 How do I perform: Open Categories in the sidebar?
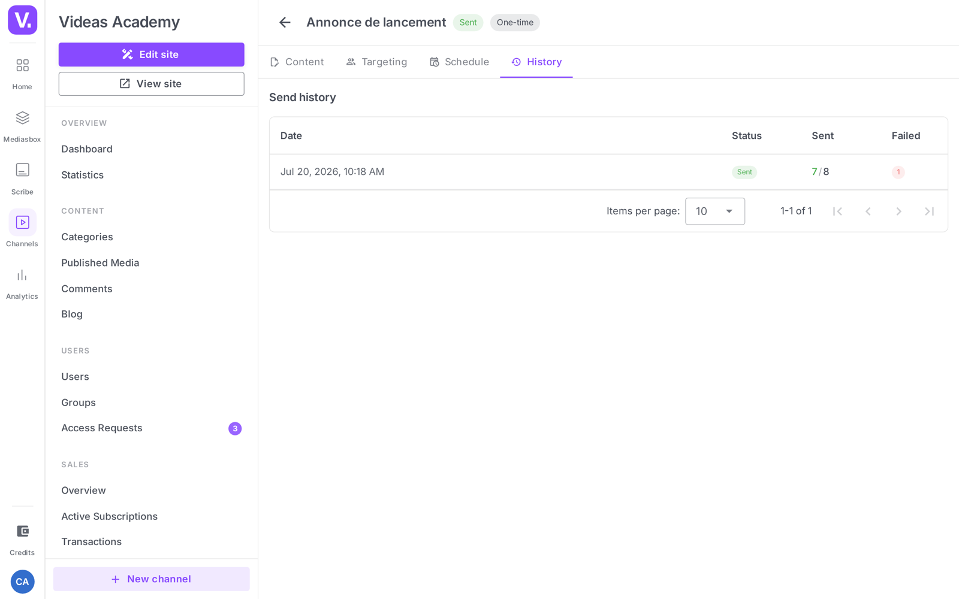[87, 237]
